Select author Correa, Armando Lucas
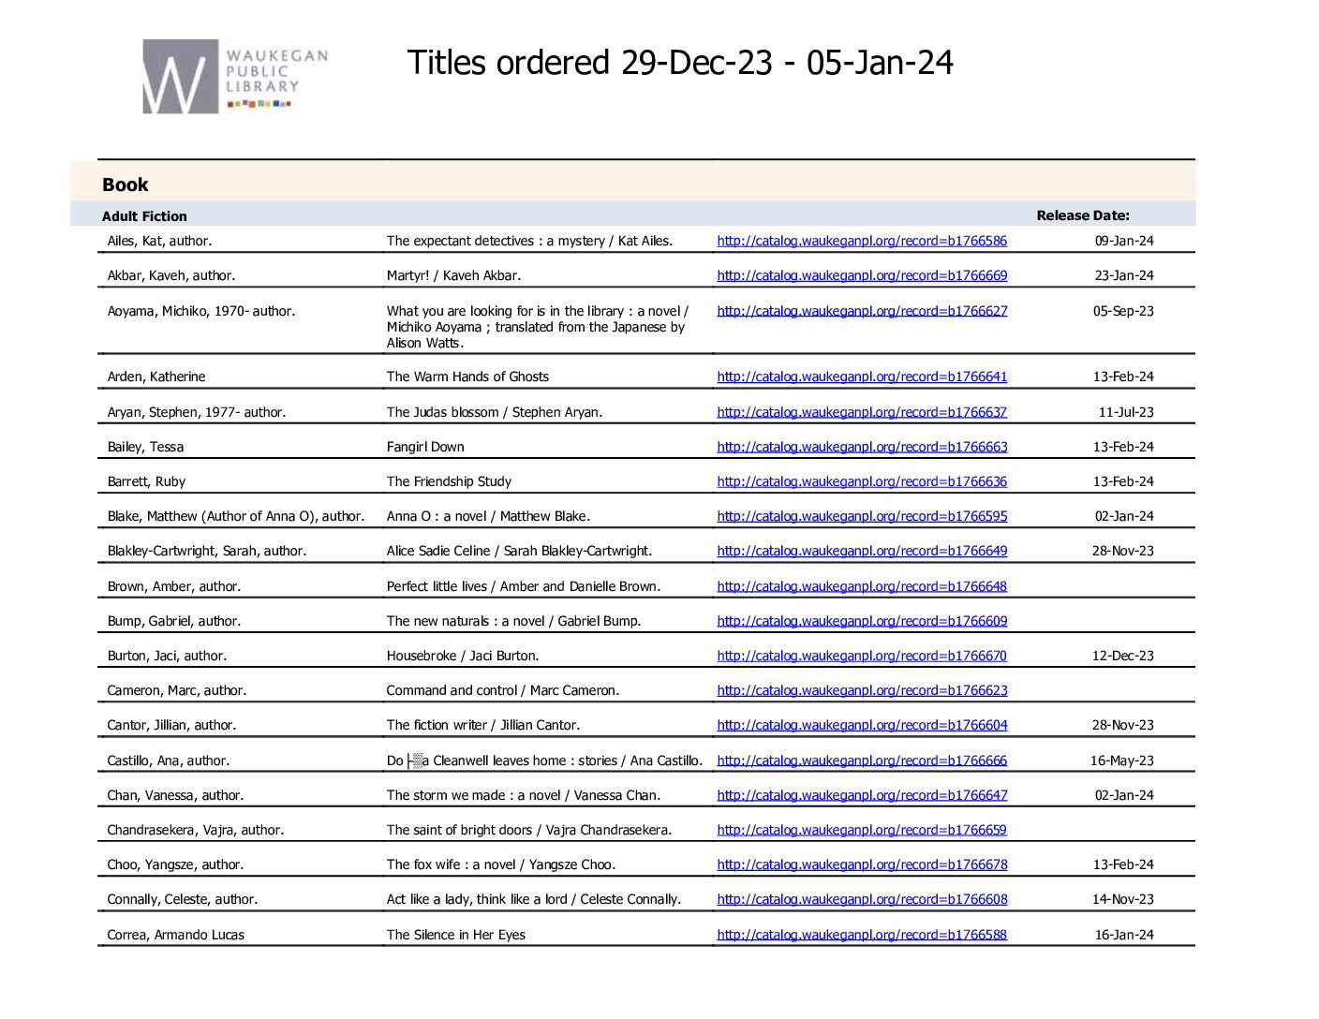 [176, 935]
